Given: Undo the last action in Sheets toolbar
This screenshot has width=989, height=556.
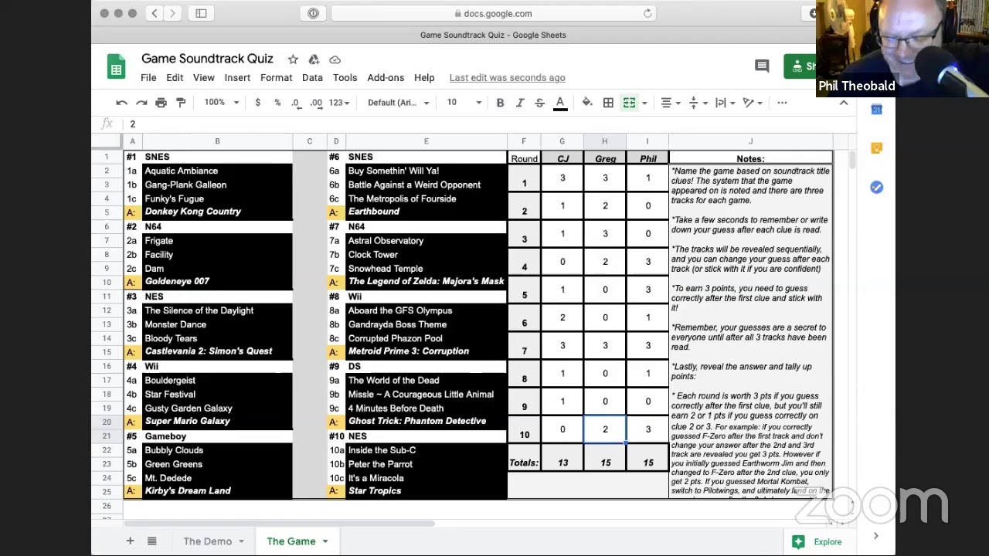Looking at the screenshot, I should (x=121, y=103).
